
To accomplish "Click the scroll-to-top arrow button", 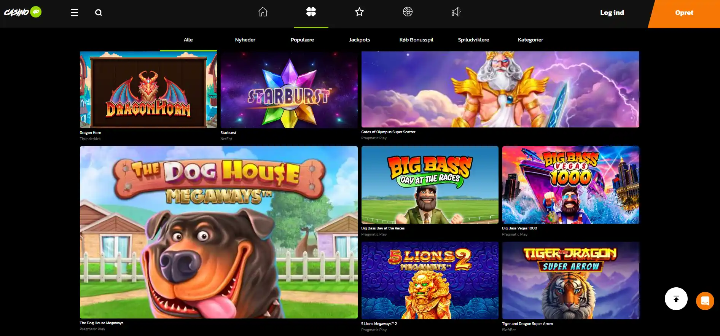I will click(676, 299).
